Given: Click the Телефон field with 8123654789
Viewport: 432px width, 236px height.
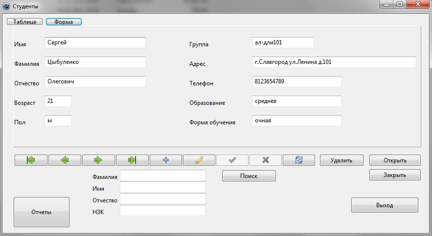Looking at the screenshot, I should [x=296, y=81].
